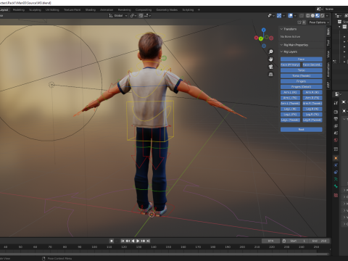Screen dimensions: 348x261
Task: Open the Output properties tab icon
Action: (336, 119)
